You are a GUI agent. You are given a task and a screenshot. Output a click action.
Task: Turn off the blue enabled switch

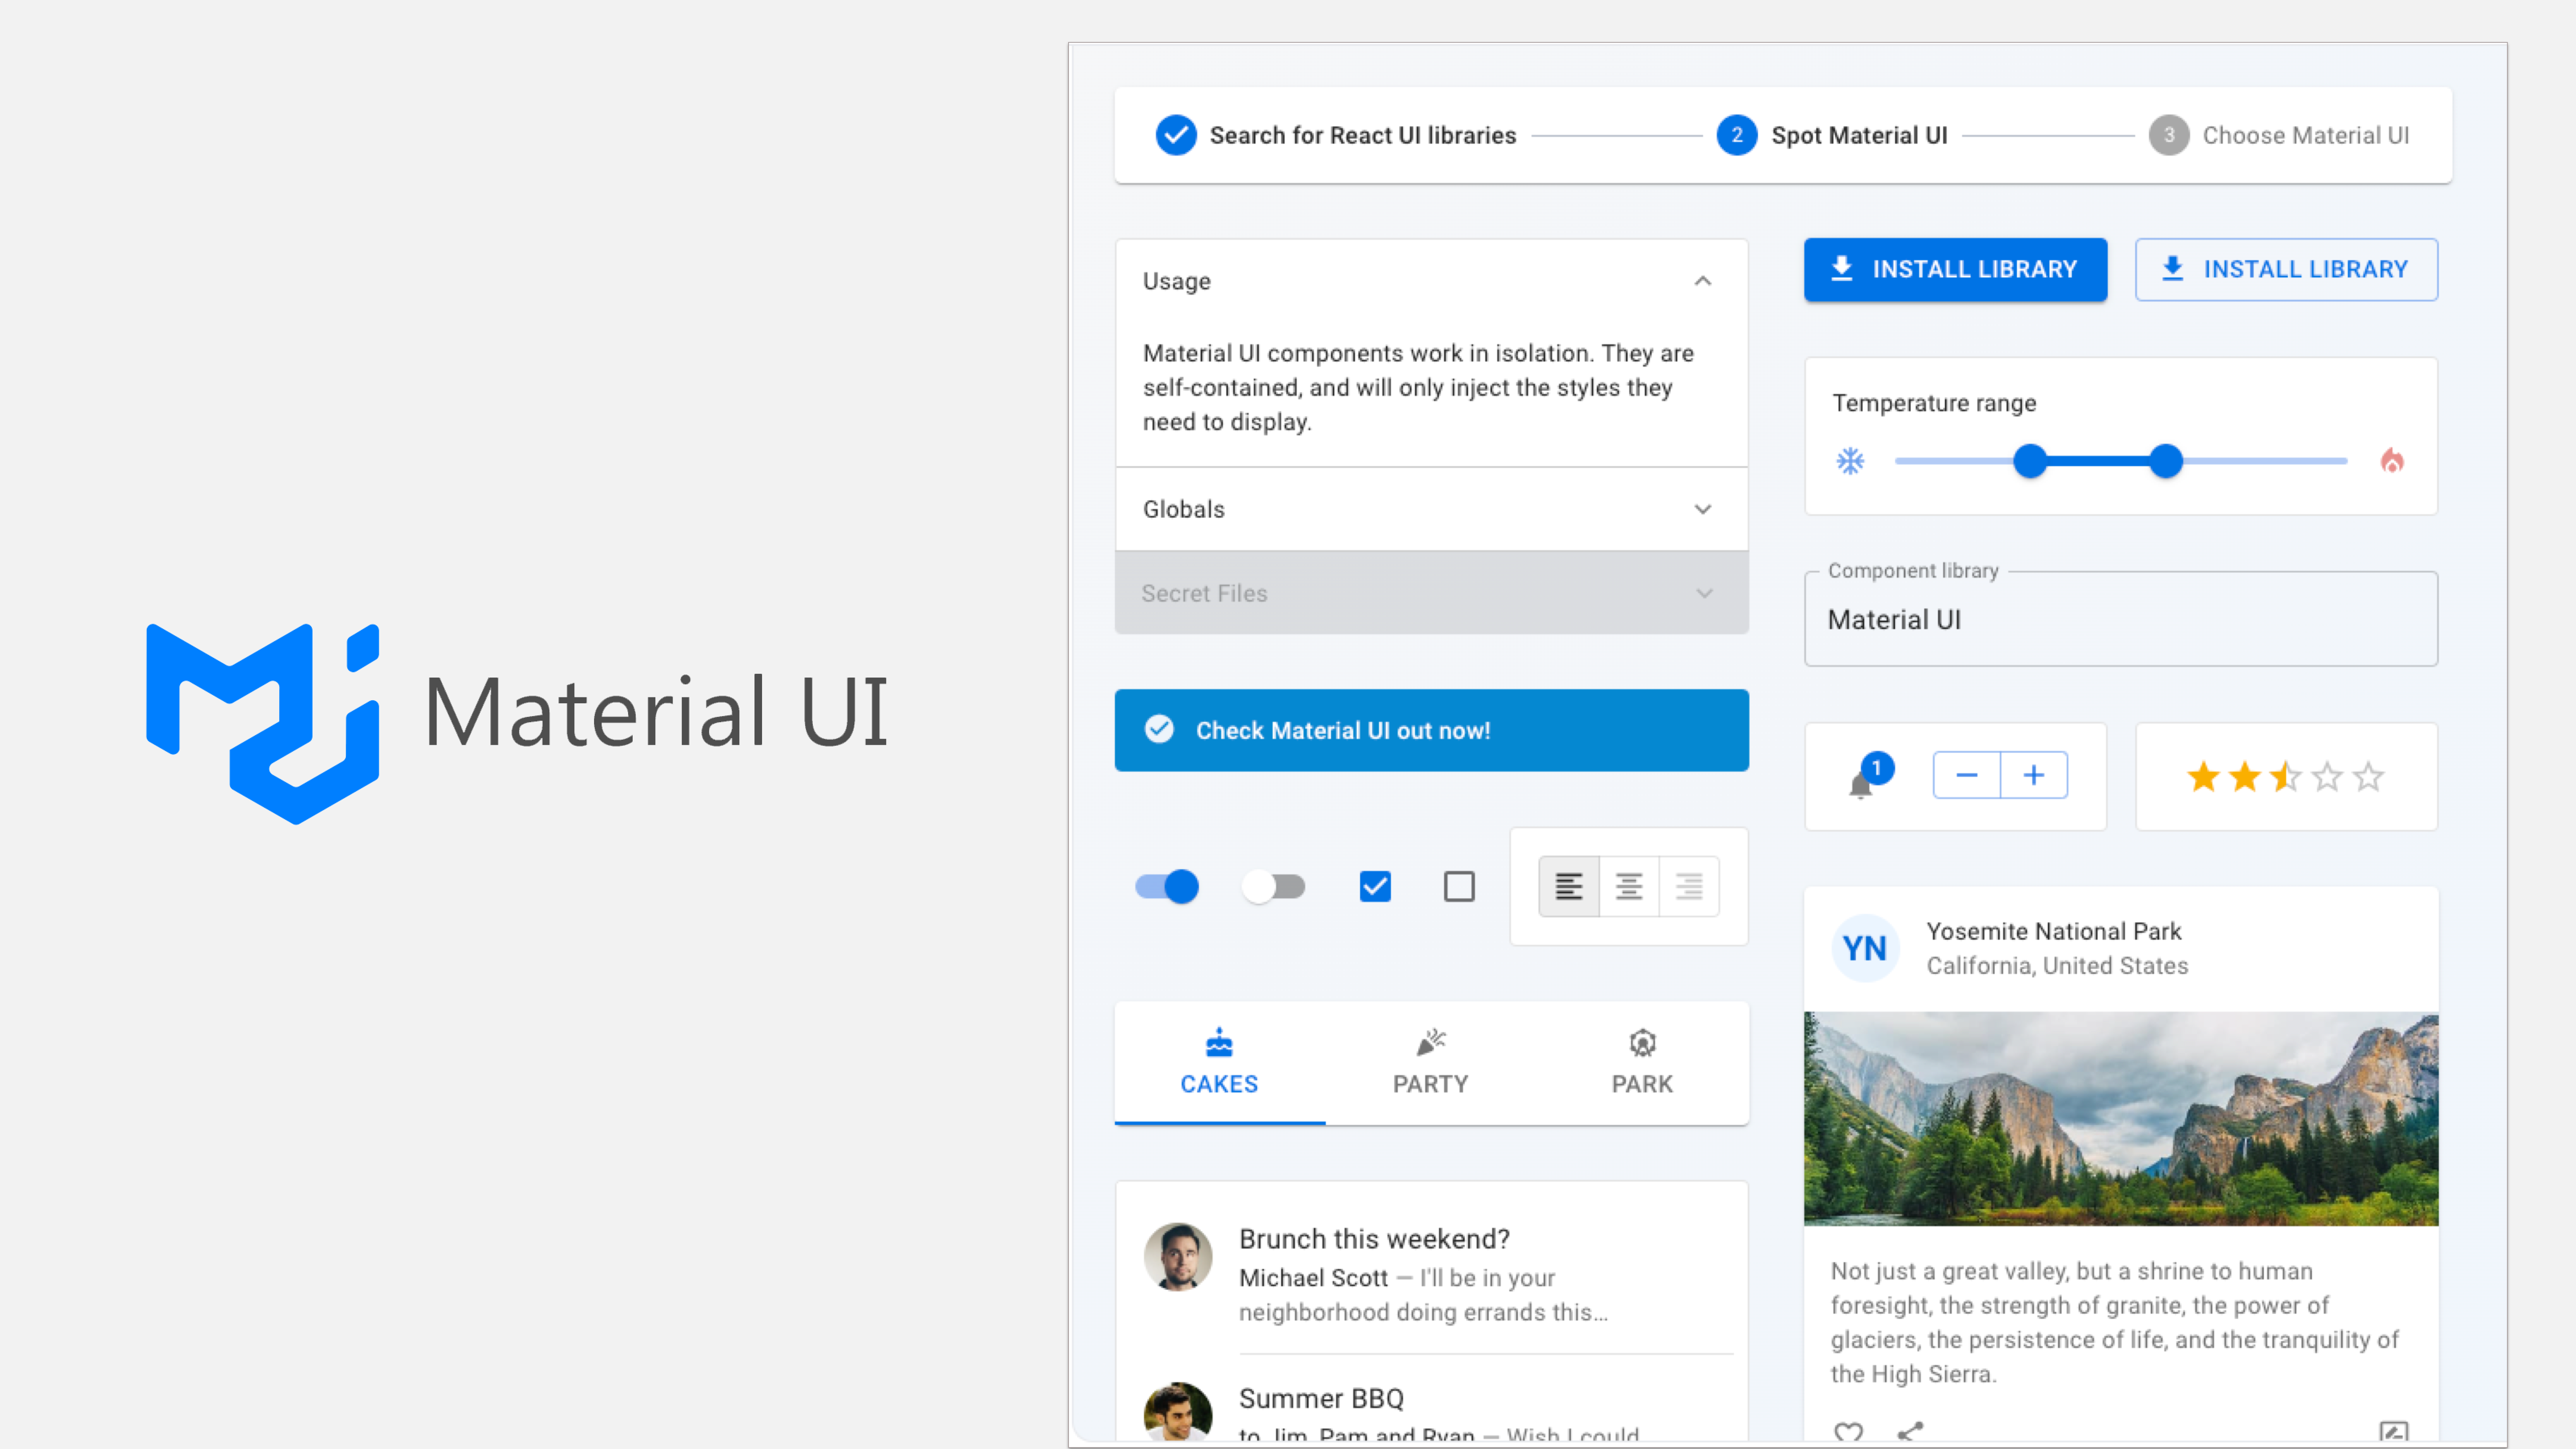pos(1167,887)
